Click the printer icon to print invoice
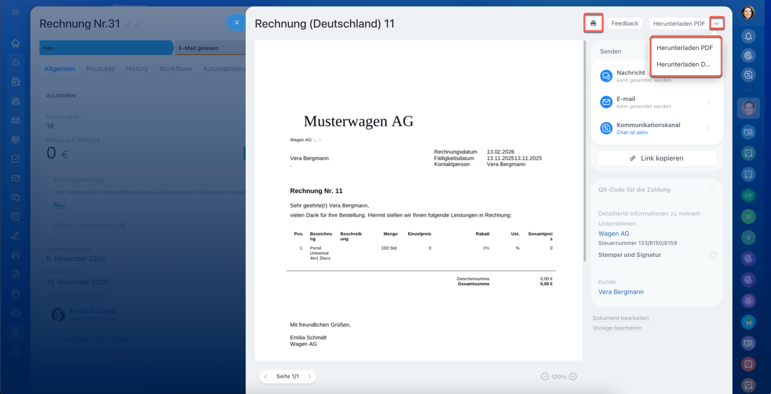Screen dimensions: 771x394 click(x=593, y=23)
